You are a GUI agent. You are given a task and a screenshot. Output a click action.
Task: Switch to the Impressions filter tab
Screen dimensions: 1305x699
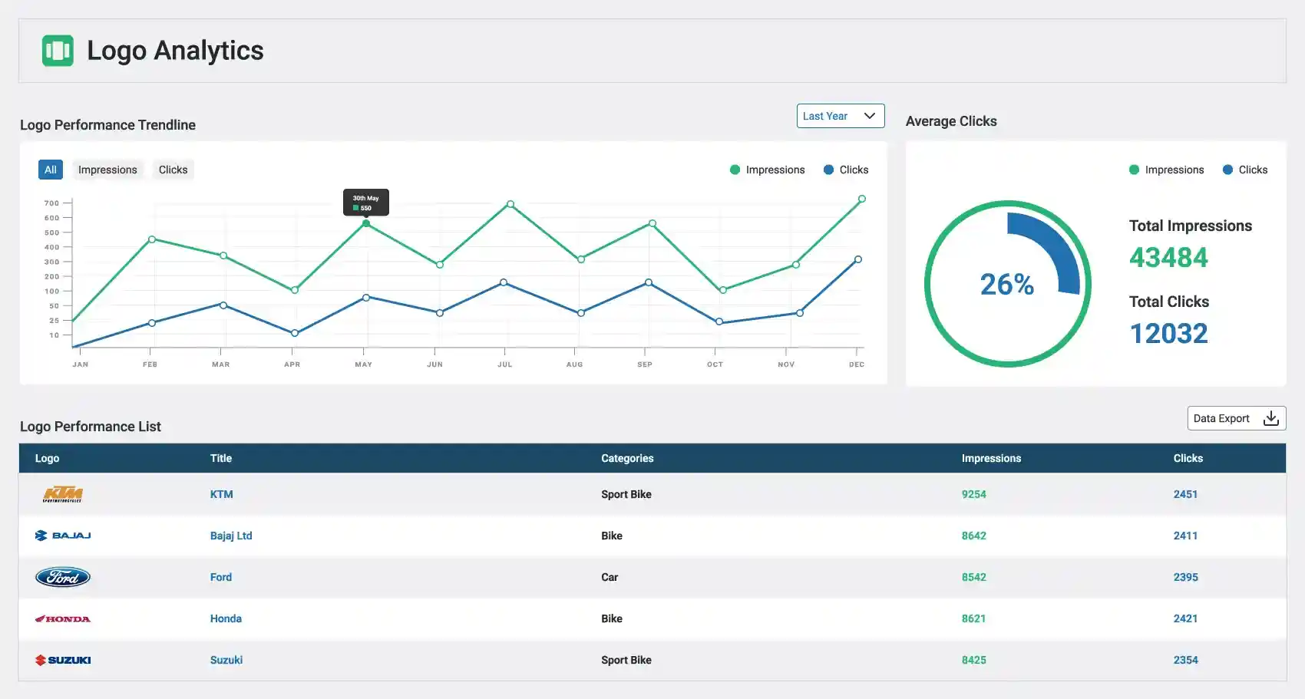[x=107, y=170]
